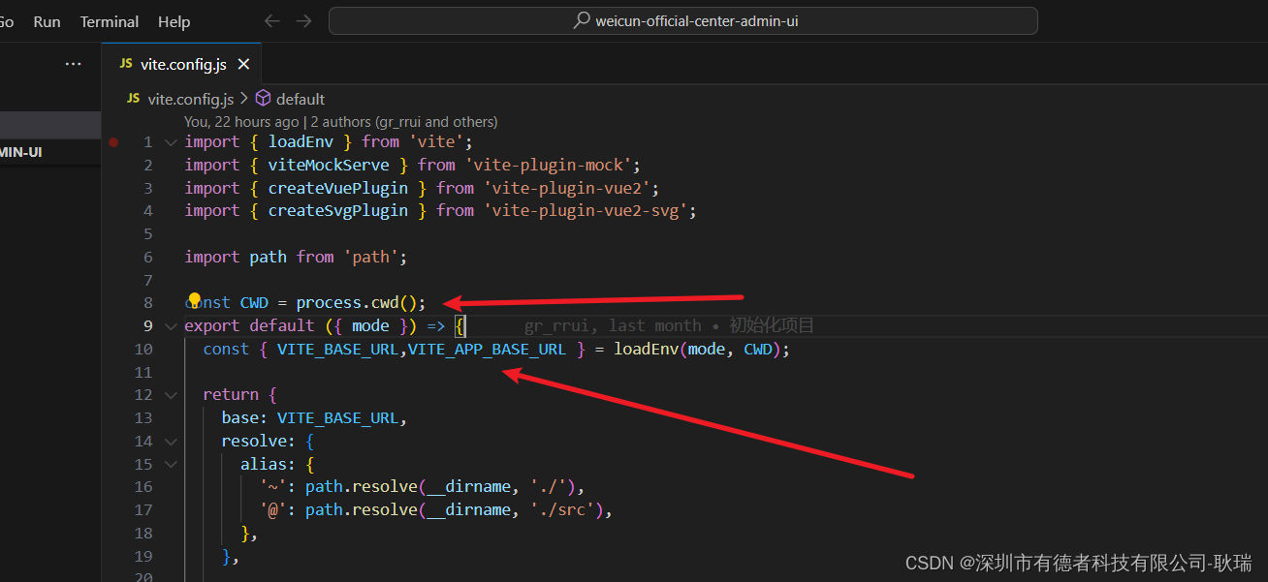1268x582 pixels.
Task: Click the JS file icon in the tab
Action: click(126, 64)
